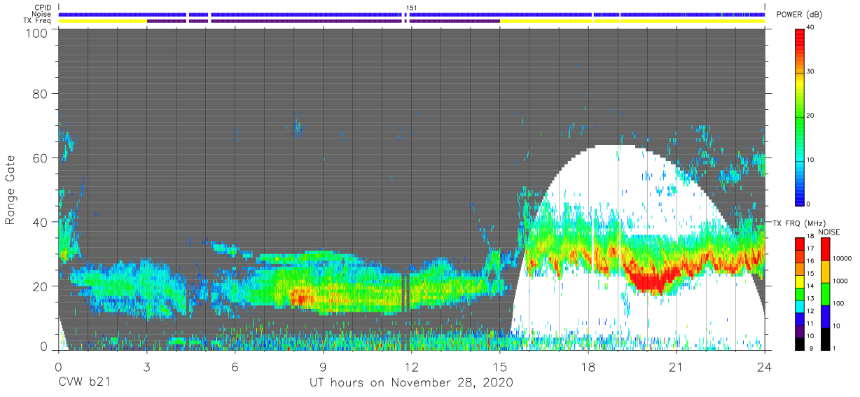Select the 'POWER (dB)' legend title
The height and width of the screenshot is (397, 860).
click(800, 14)
